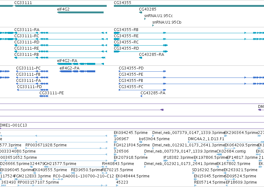Click EST EK048444.5prime
This screenshot has width=264, height=187.
click(x=117, y=179)
